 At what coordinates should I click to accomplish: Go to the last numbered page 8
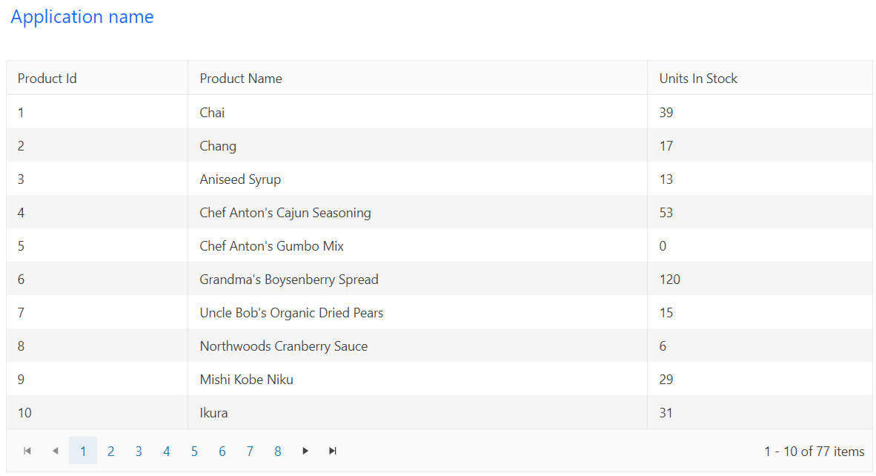click(277, 451)
